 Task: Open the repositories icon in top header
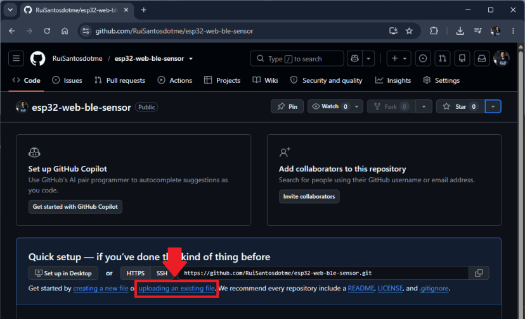tap(462, 58)
